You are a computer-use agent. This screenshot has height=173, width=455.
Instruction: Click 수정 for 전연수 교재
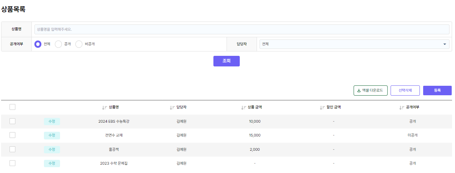(x=52, y=135)
